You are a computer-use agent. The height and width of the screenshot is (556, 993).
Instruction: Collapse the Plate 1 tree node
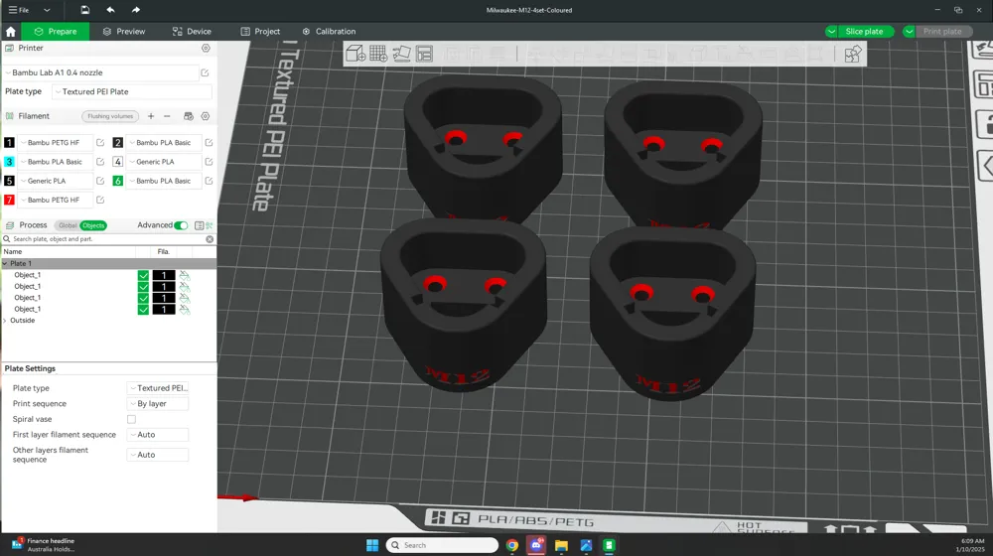tap(5, 263)
